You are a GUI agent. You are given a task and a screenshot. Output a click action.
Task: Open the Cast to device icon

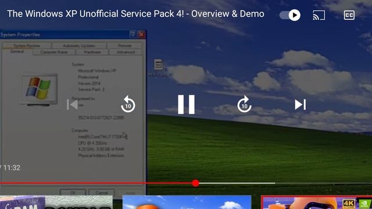coord(319,15)
